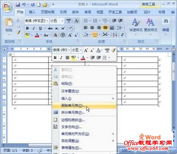Align text left in ribbon

click(x=86, y=28)
